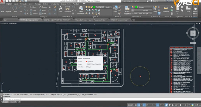
Task: Click the green layer color swatch
Action: [x=94, y=7]
